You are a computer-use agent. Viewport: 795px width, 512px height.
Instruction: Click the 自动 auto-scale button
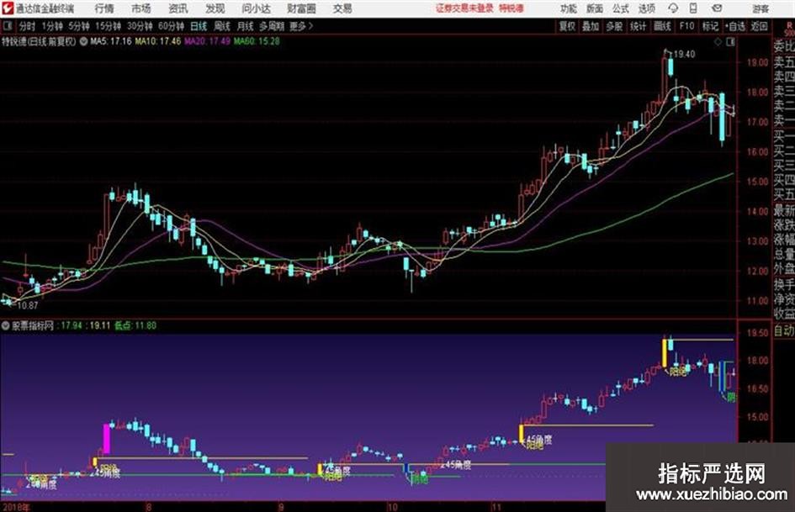click(x=784, y=331)
